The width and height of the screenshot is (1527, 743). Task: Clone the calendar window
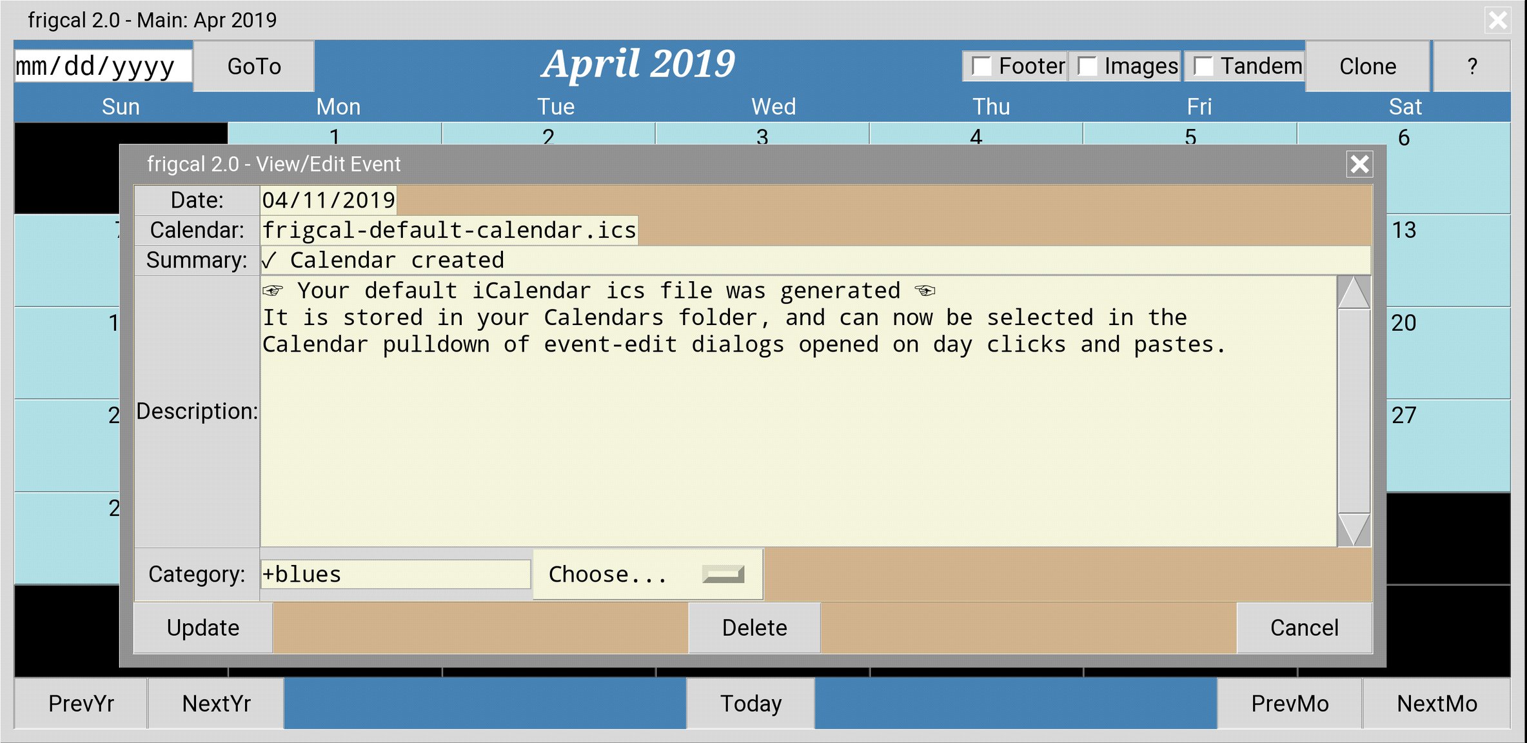coord(1367,66)
